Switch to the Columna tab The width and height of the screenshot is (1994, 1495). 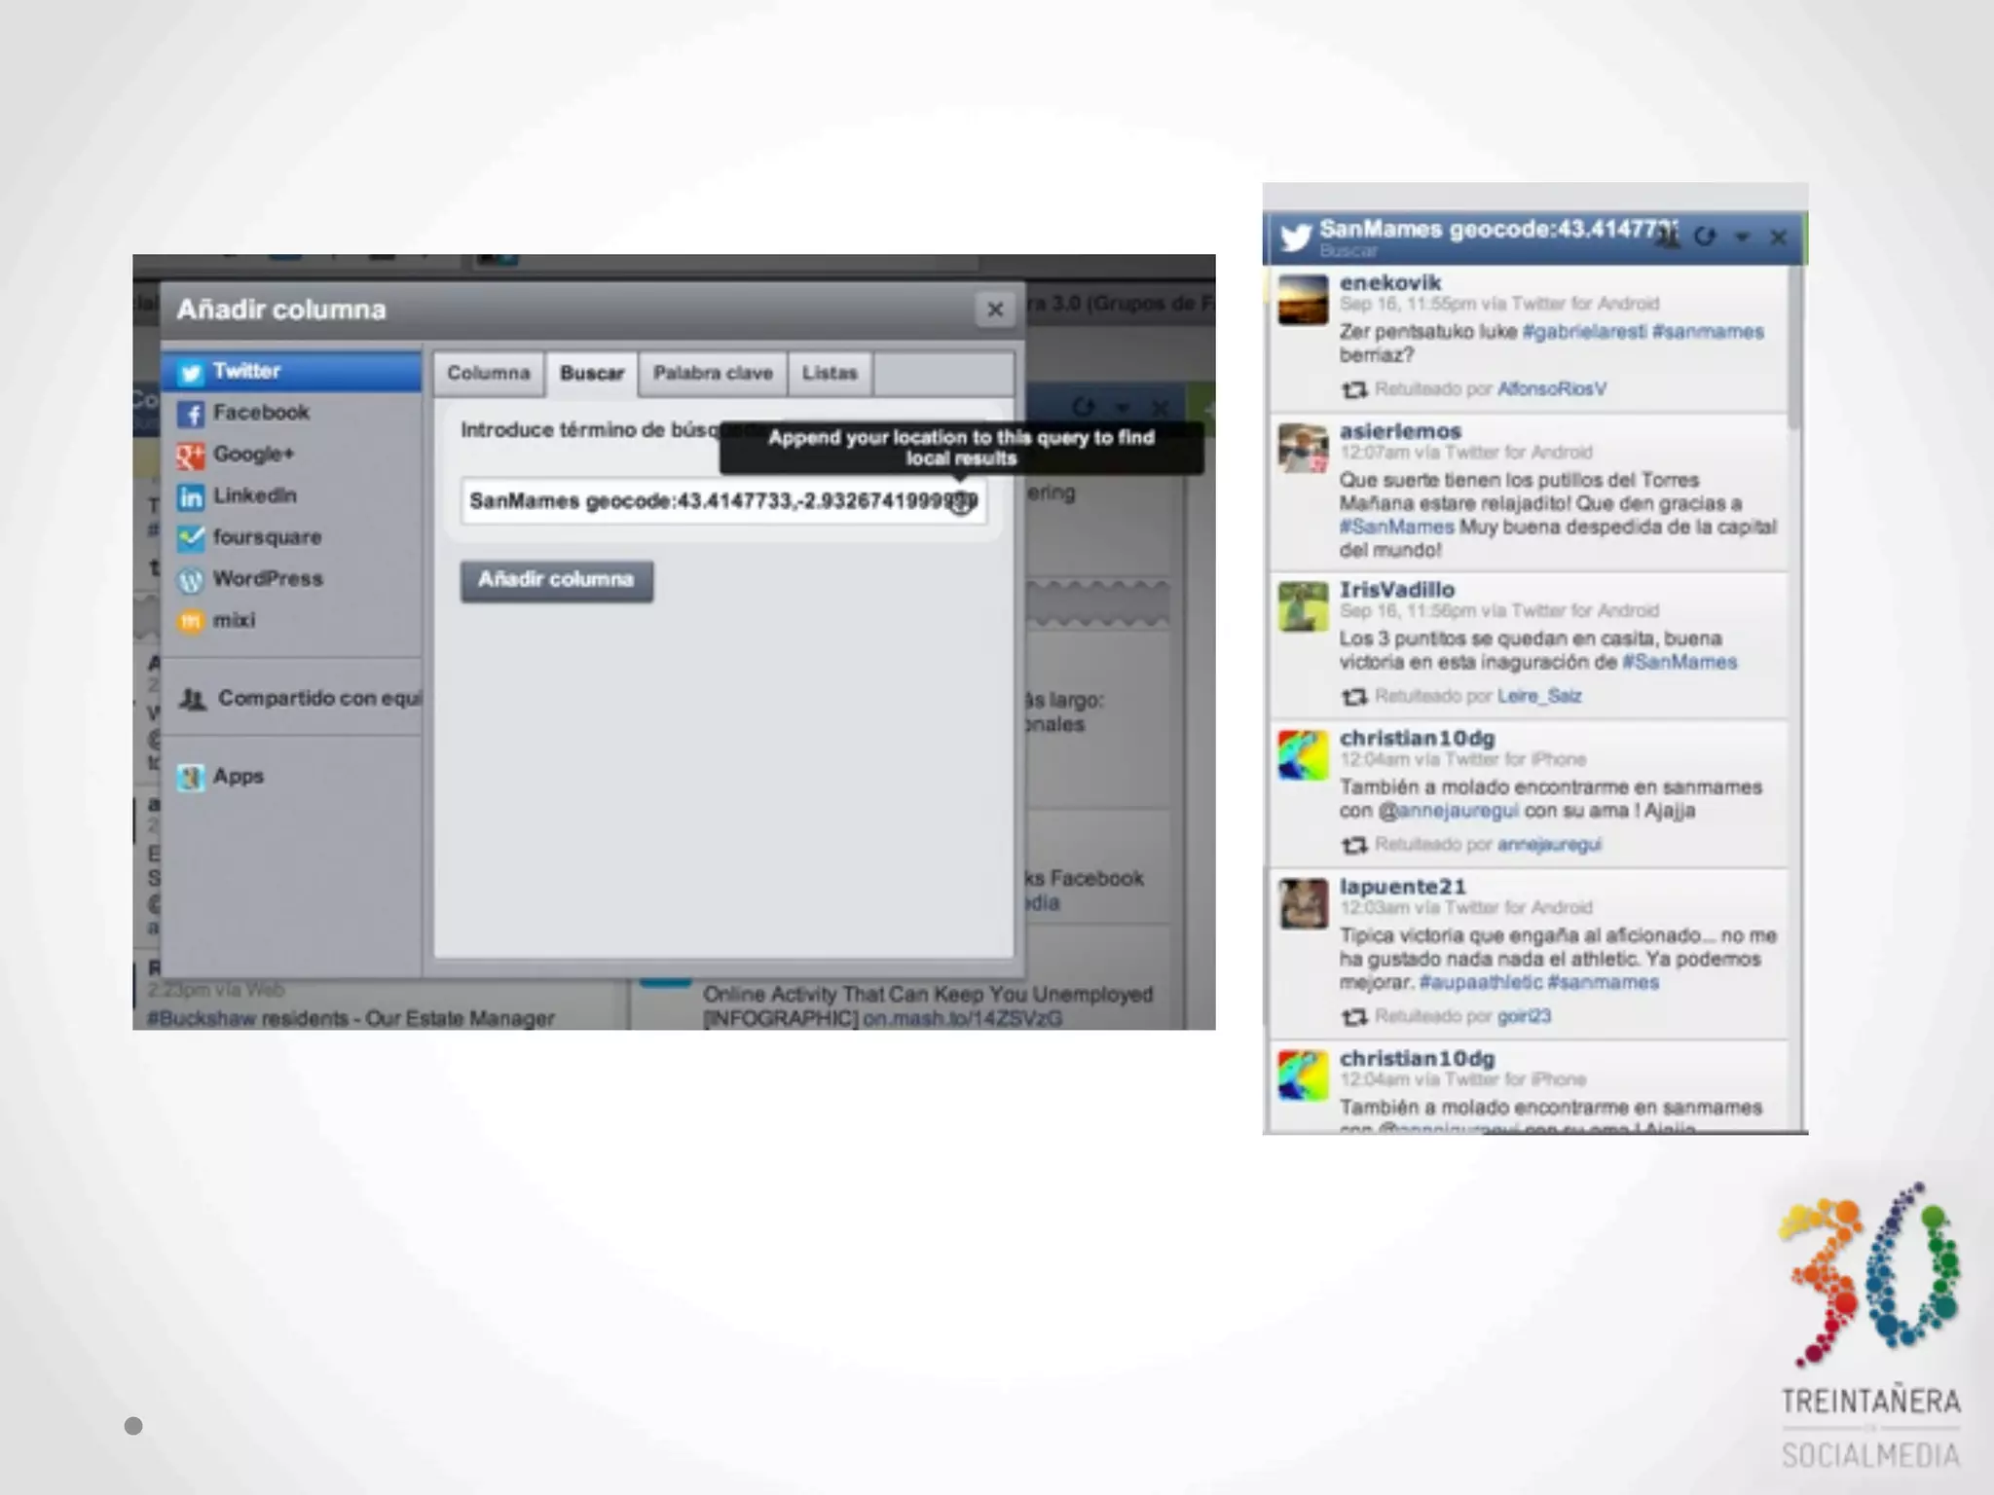pyautogui.click(x=489, y=374)
